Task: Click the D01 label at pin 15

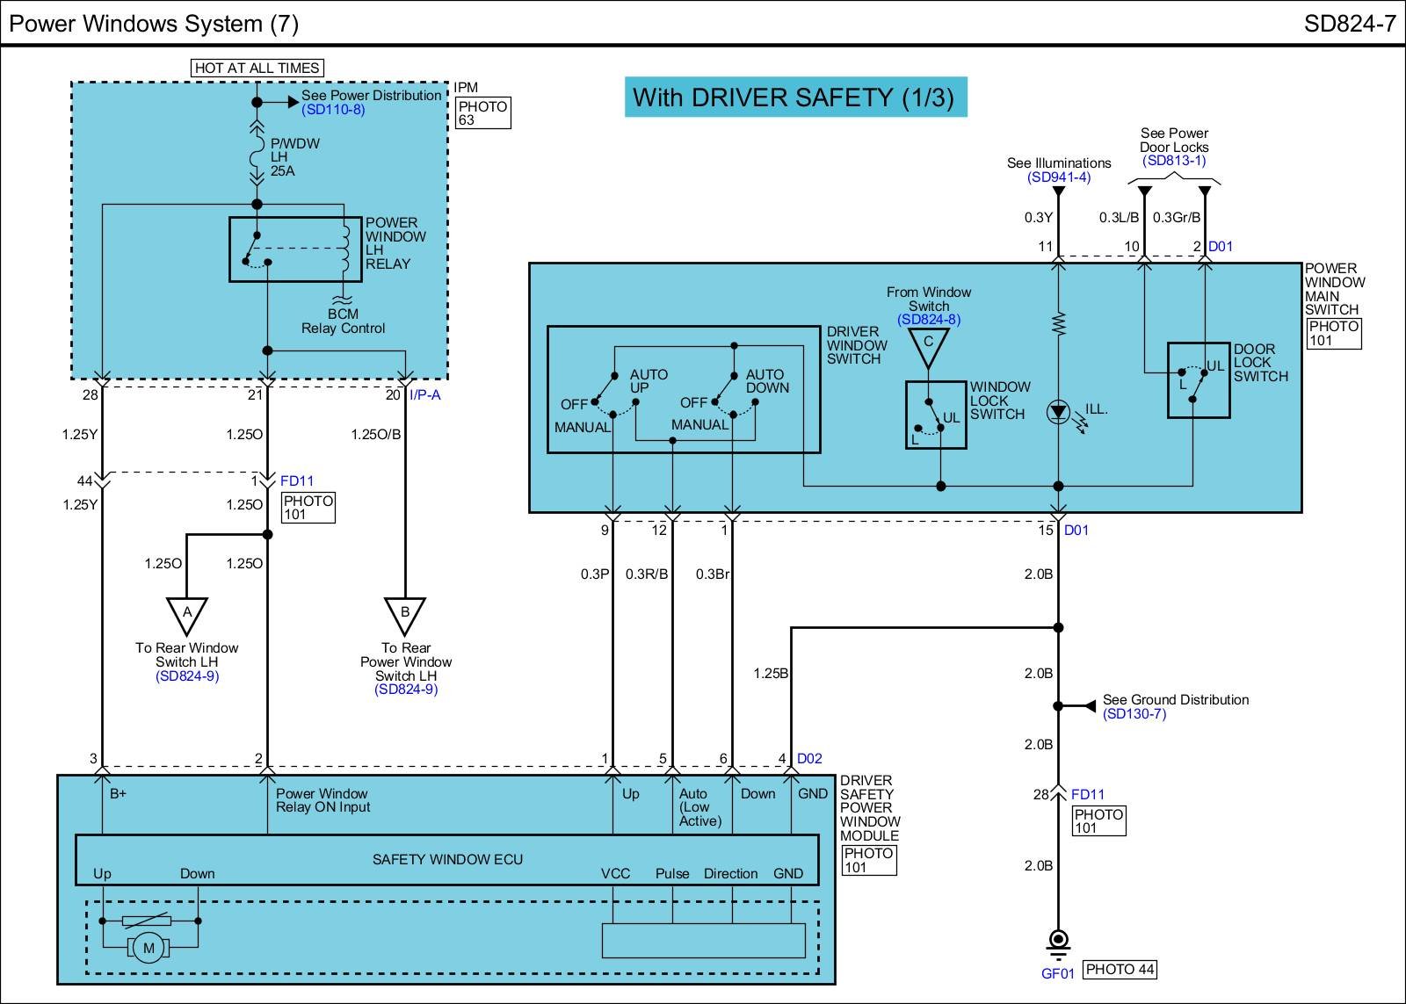Action: pyautogui.click(x=1076, y=531)
